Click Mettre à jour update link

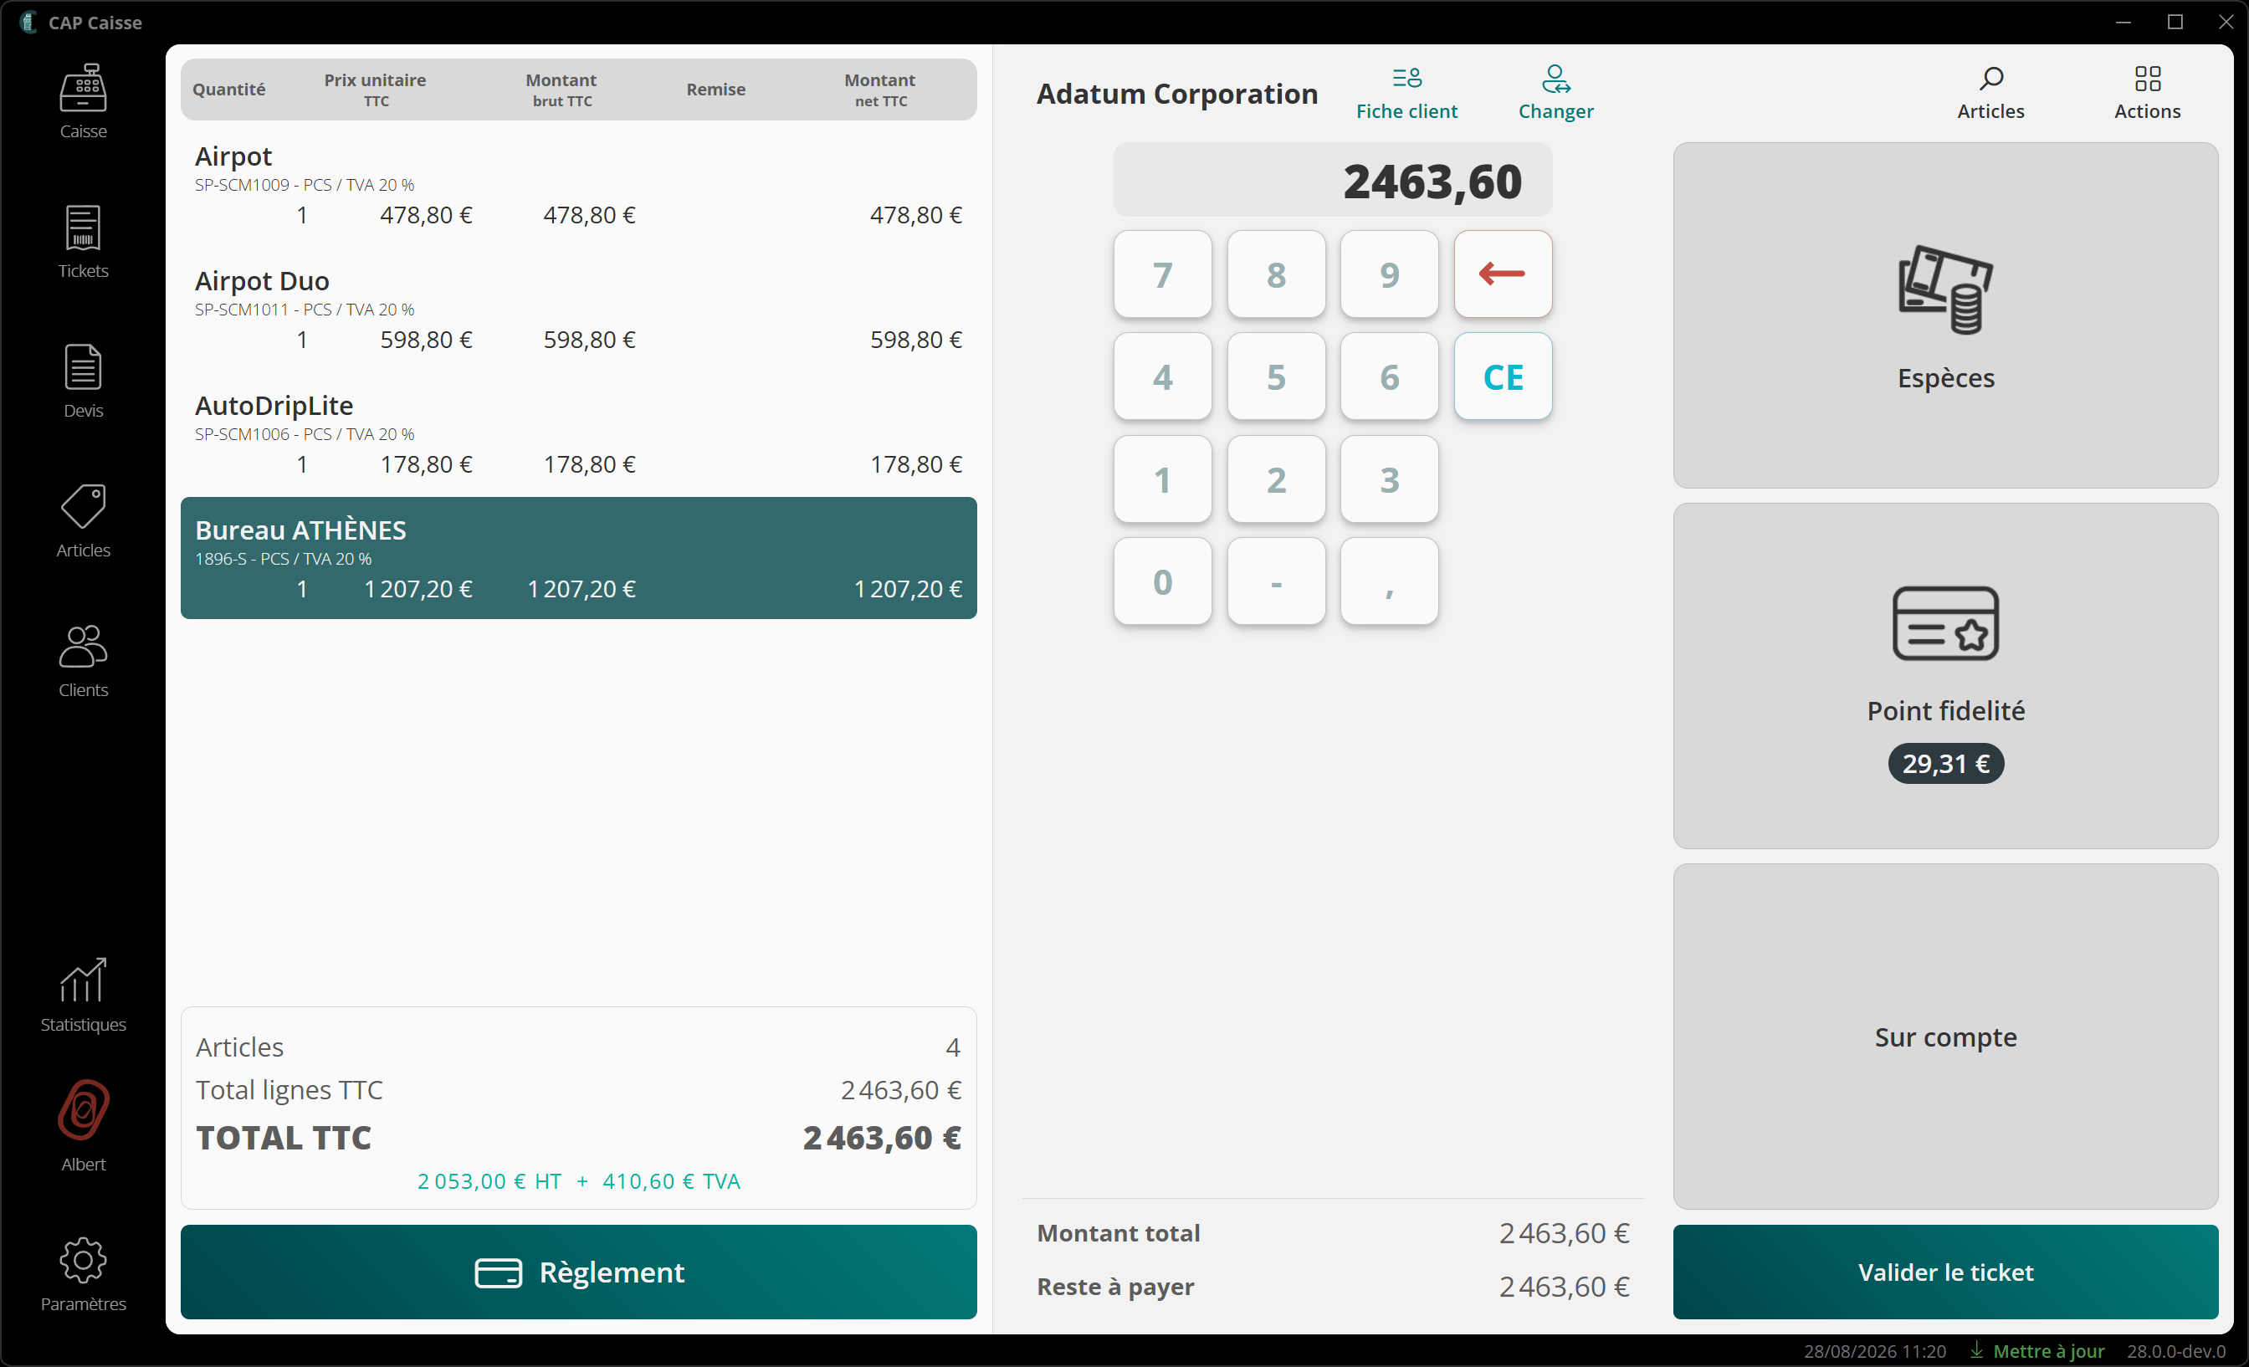click(2037, 1350)
